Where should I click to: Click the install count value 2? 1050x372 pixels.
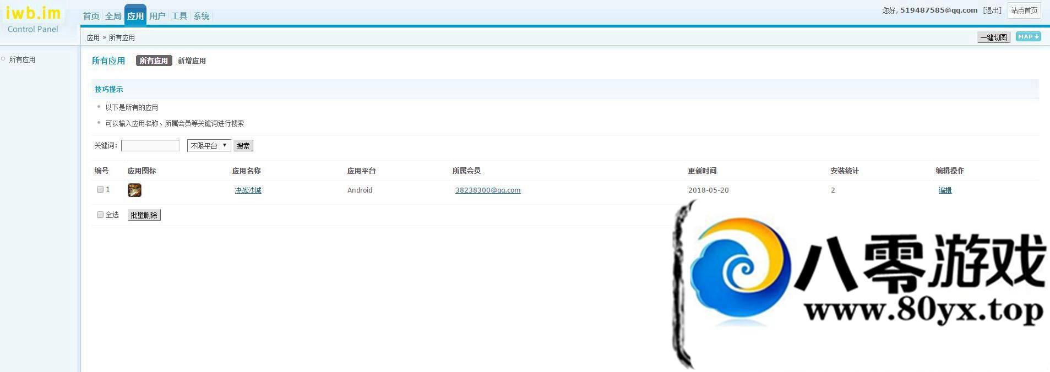(833, 190)
